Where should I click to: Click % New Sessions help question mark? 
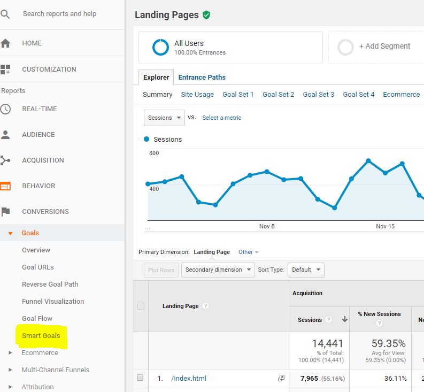click(380, 324)
